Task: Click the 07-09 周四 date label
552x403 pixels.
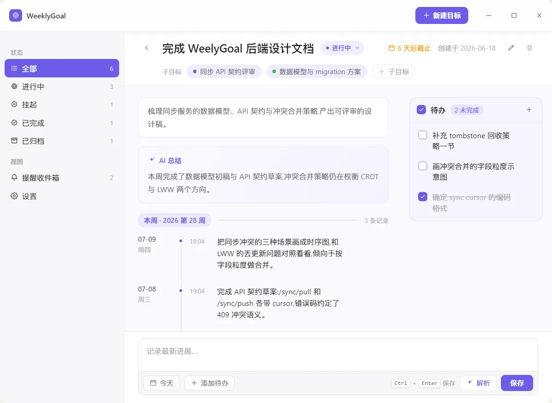Action: coord(147,244)
